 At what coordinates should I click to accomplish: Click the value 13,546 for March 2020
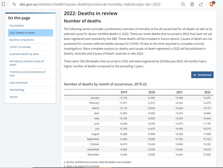pyautogui.click(x=151, y=108)
